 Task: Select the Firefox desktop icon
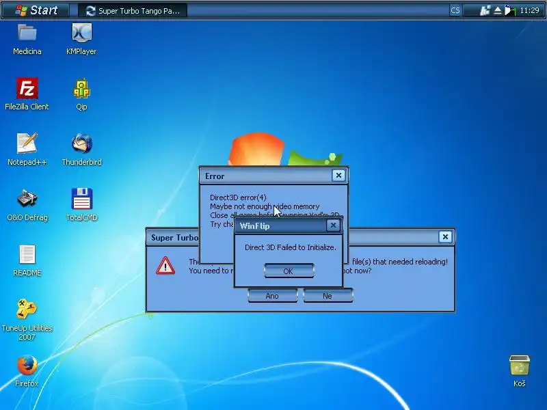[x=27, y=365]
